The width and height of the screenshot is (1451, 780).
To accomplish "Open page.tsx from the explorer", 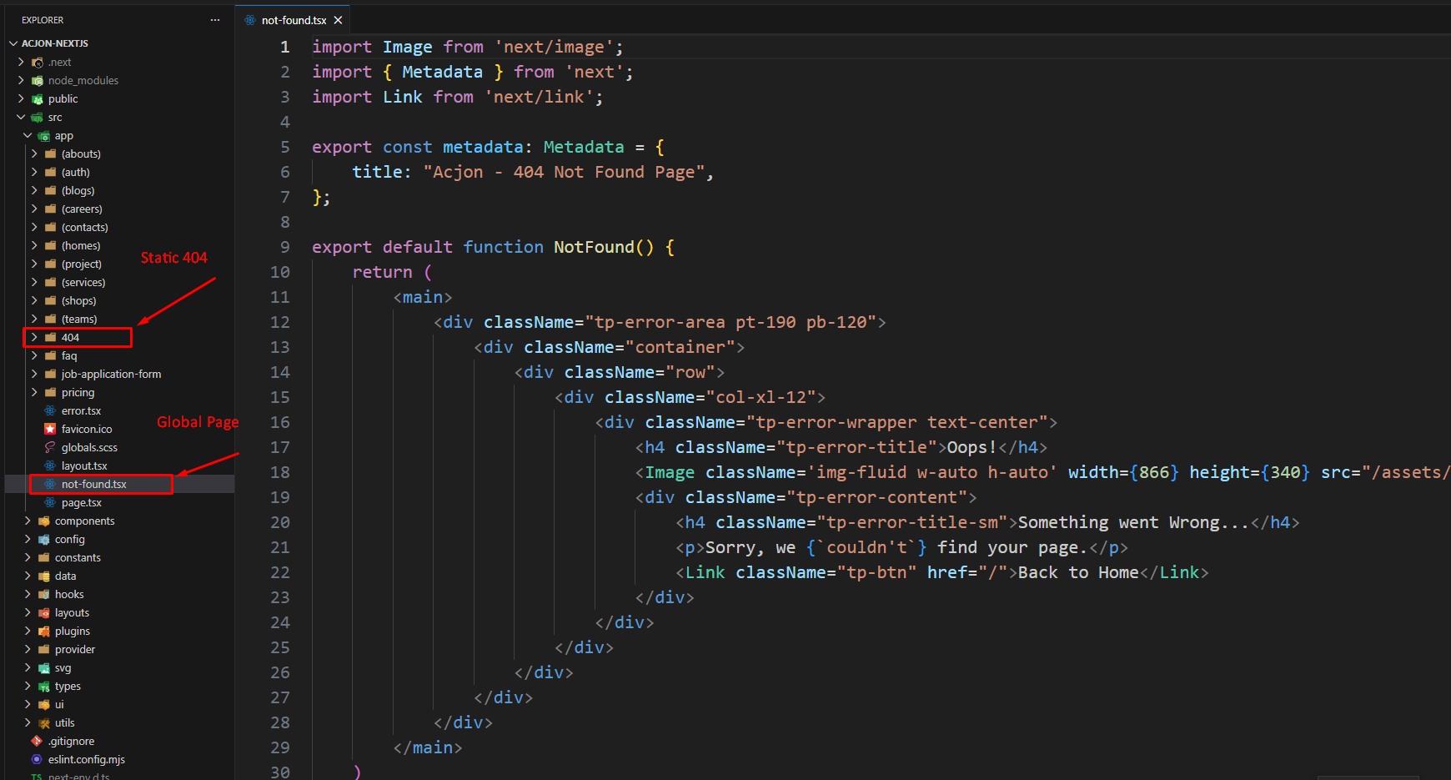I will [x=81, y=502].
